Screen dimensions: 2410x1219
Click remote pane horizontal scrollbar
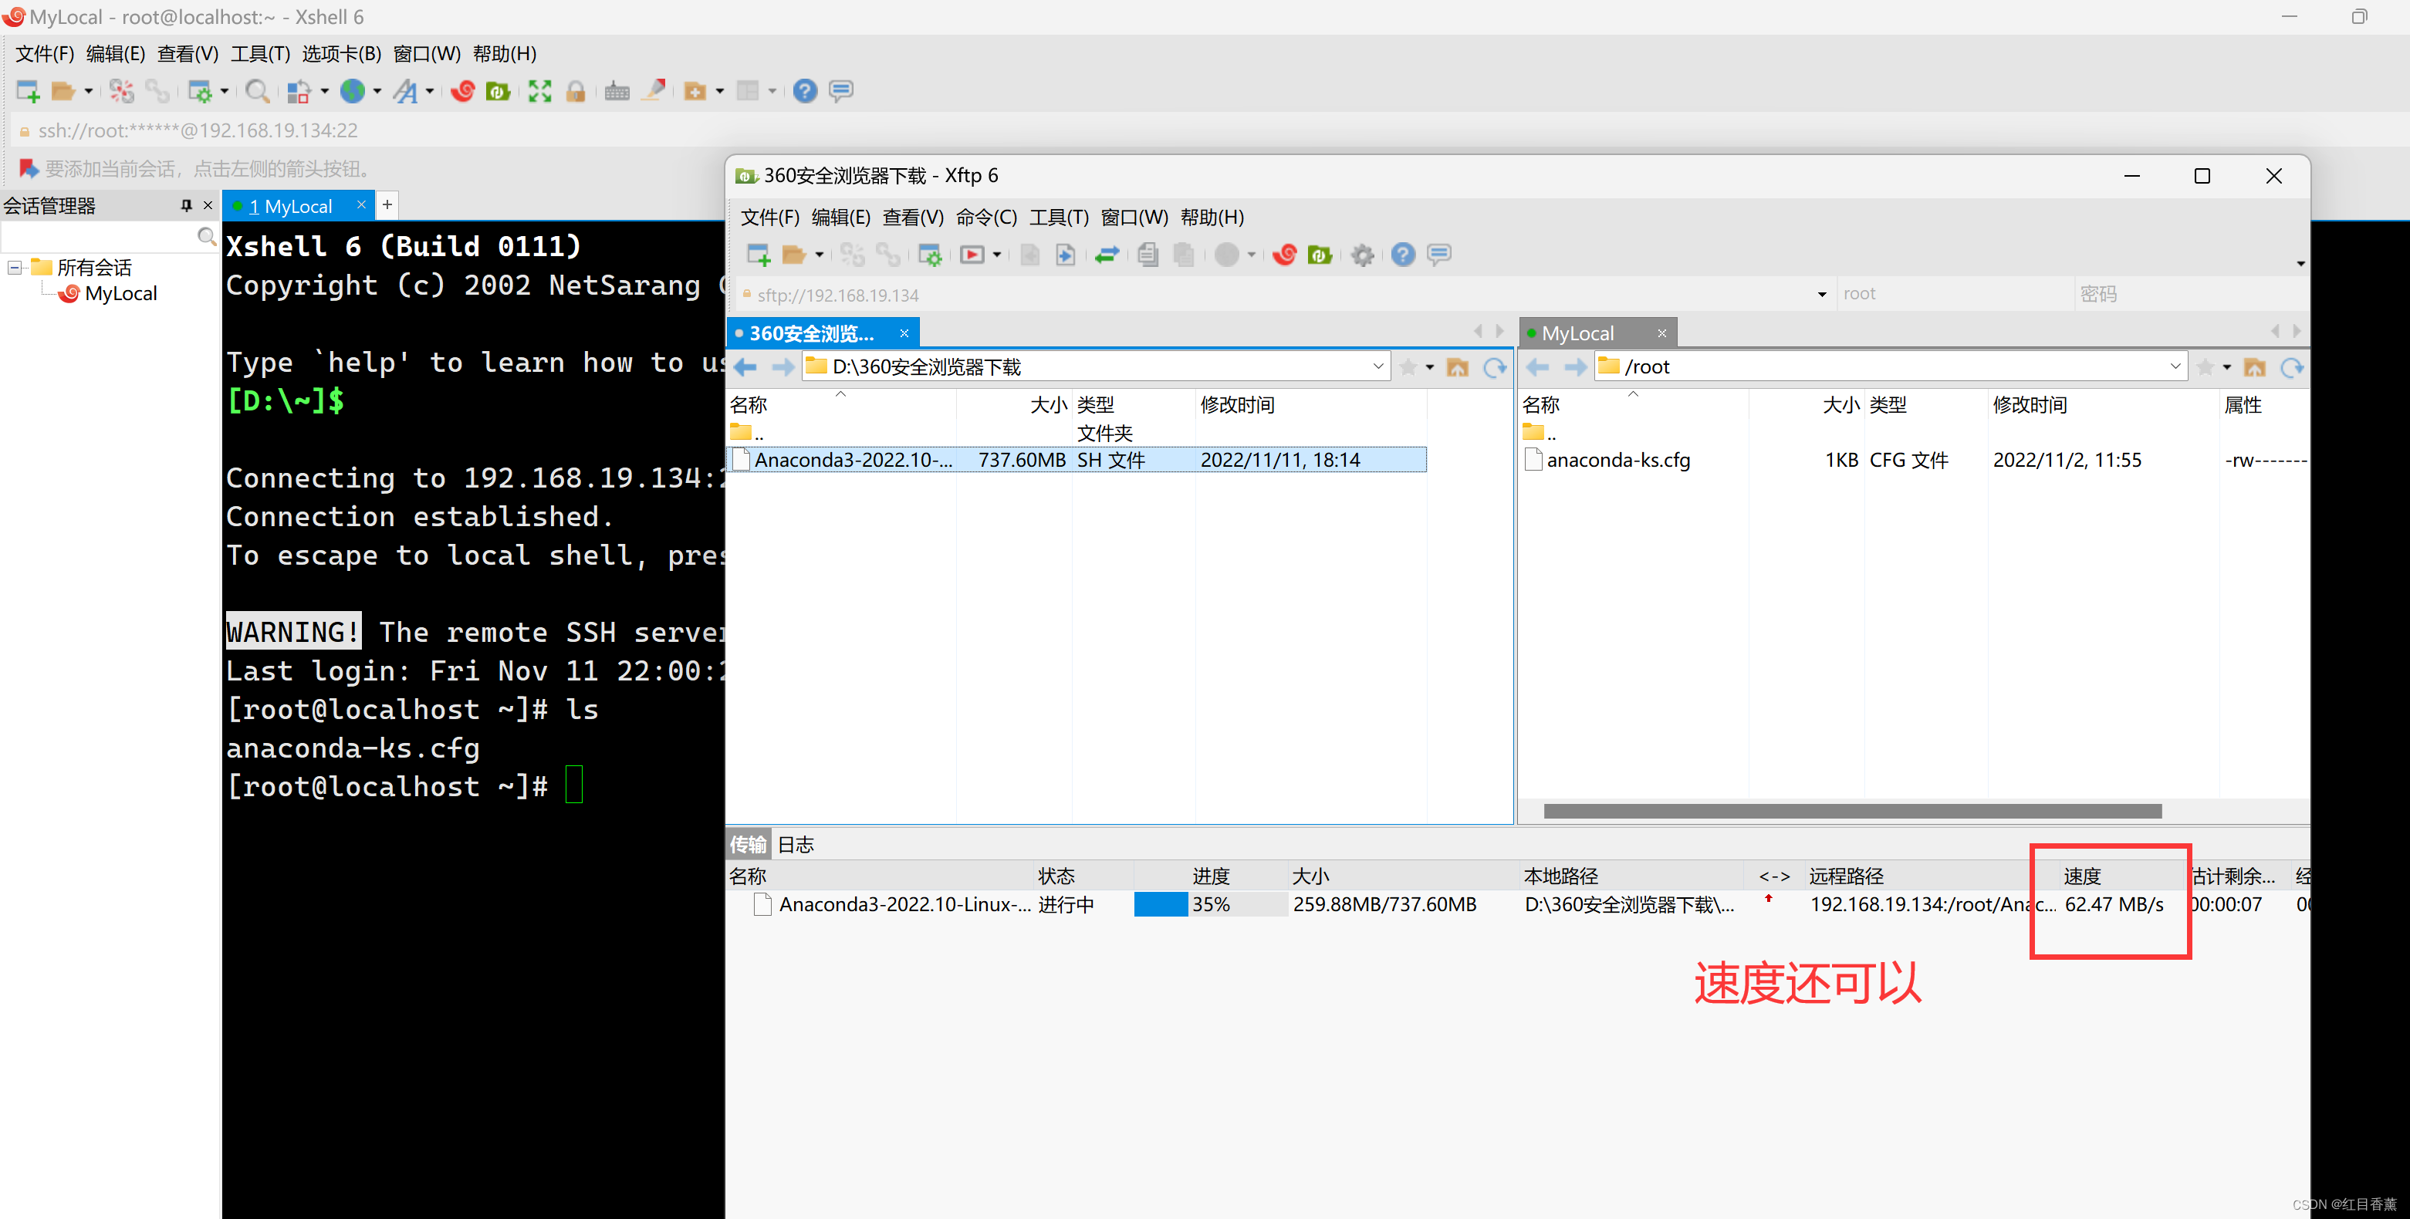click(x=1851, y=811)
